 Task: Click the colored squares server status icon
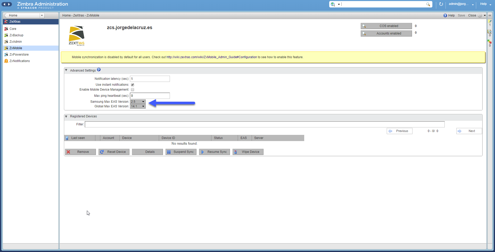pos(490,42)
